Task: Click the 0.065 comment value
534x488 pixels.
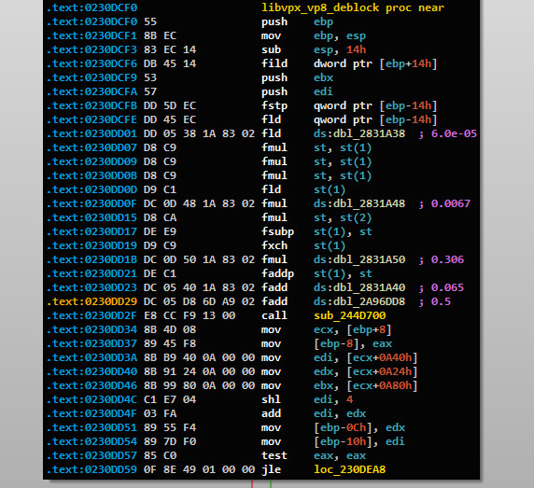Action: point(447,287)
